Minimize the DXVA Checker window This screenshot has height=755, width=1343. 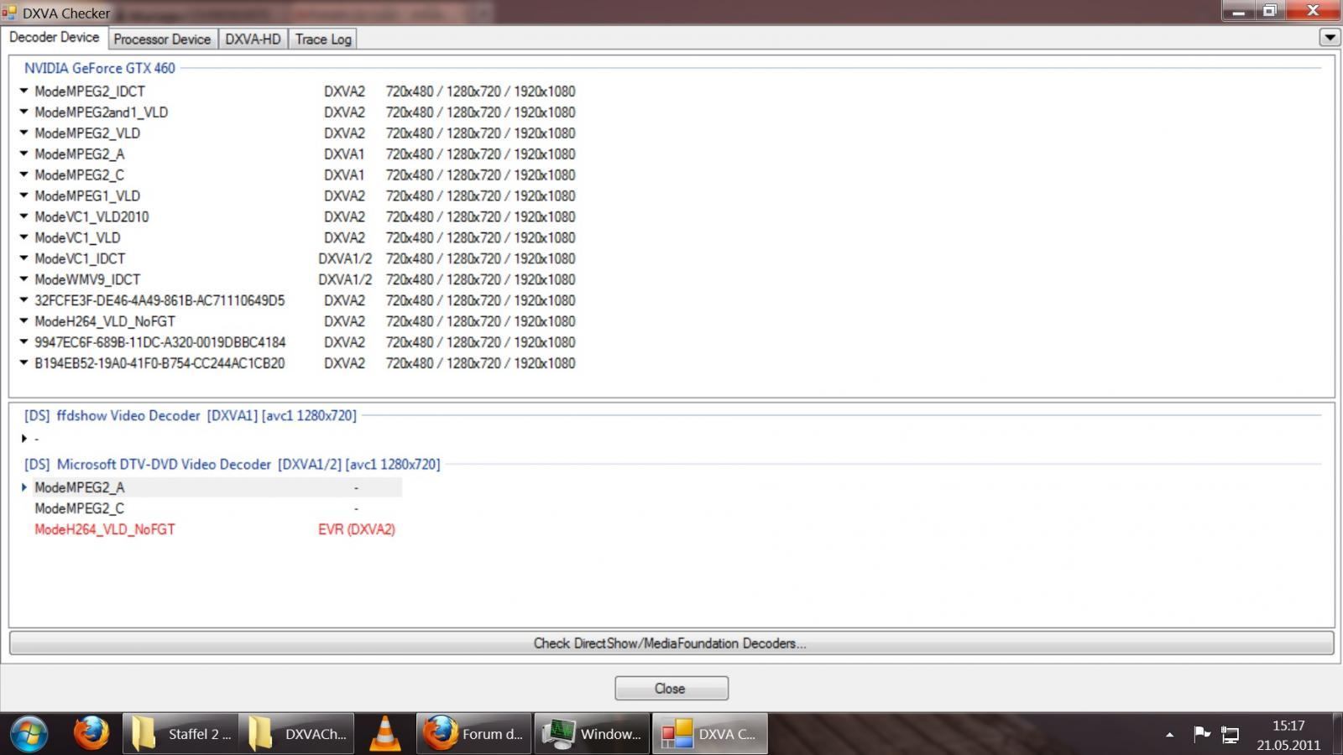(x=1238, y=11)
